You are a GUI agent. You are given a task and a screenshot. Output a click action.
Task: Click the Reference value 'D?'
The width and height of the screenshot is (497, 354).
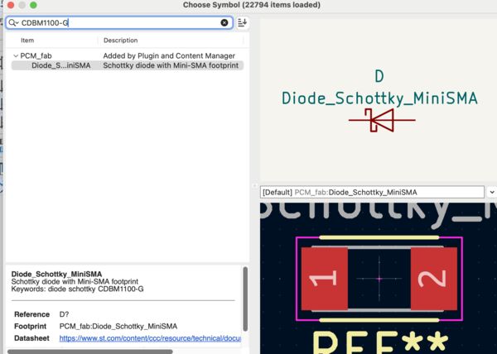coord(64,314)
